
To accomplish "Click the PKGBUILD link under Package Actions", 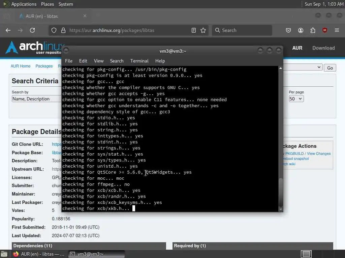I will coord(294,154).
